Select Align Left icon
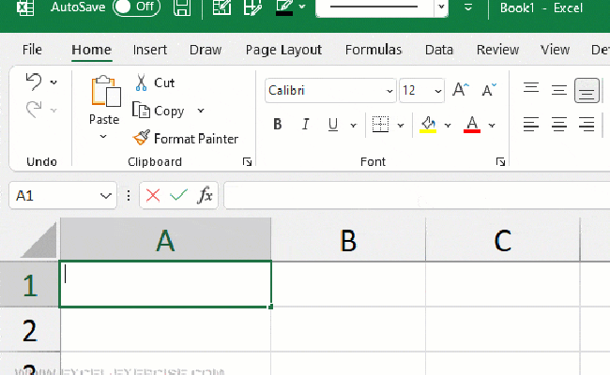Image resolution: width=610 pixels, height=375 pixels. (x=531, y=125)
